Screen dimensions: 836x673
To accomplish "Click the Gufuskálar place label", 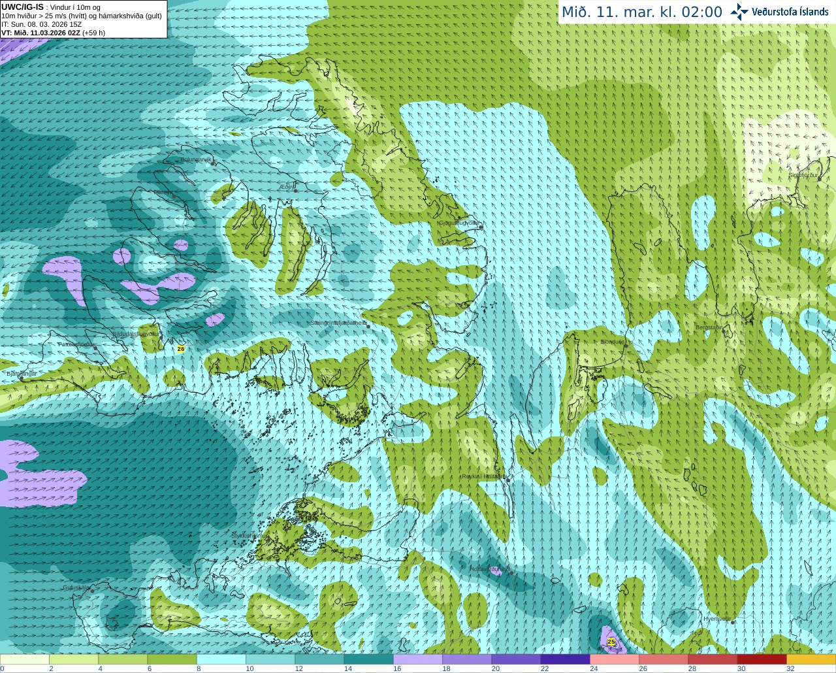I will point(76,587).
